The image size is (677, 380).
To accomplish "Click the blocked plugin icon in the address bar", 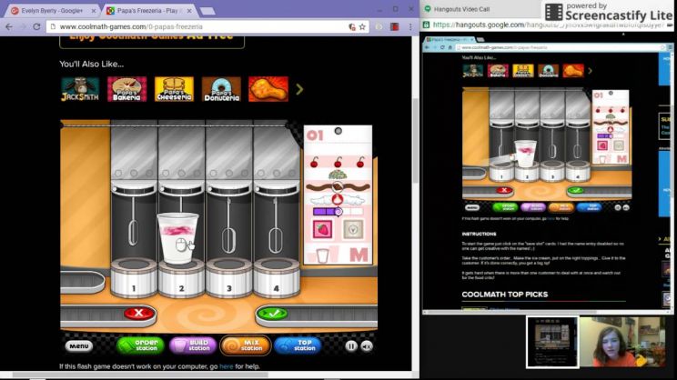I will click(352, 26).
